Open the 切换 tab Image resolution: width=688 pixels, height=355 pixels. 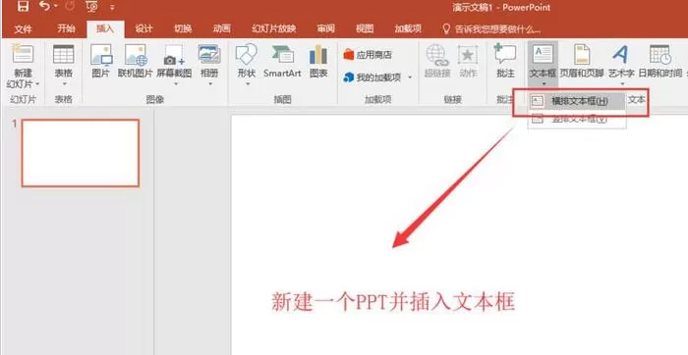tap(183, 28)
